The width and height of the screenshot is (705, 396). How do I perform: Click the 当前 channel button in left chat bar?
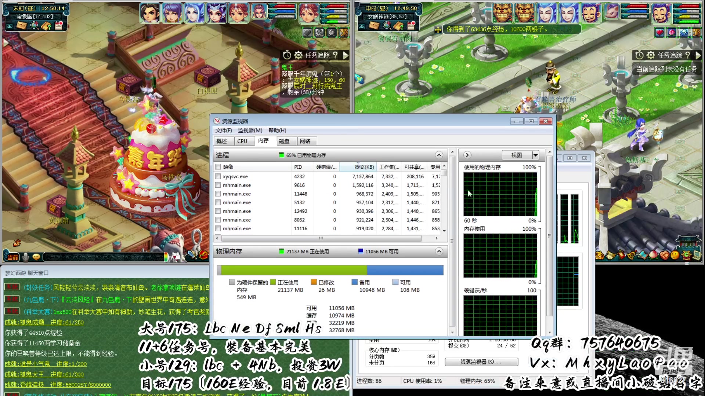[x=12, y=257]
